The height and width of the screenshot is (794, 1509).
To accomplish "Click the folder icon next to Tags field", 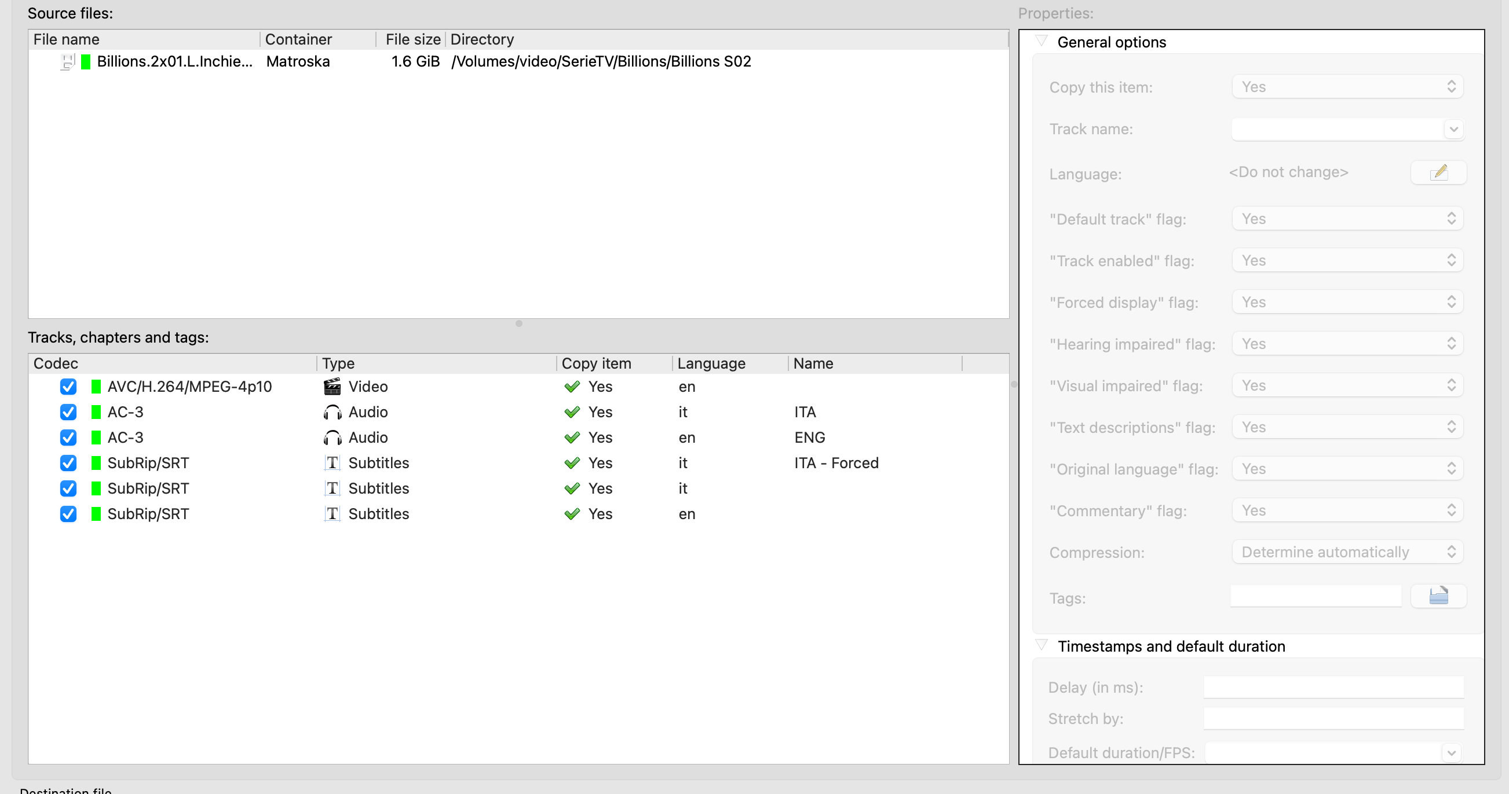I will coord(1438,596).
